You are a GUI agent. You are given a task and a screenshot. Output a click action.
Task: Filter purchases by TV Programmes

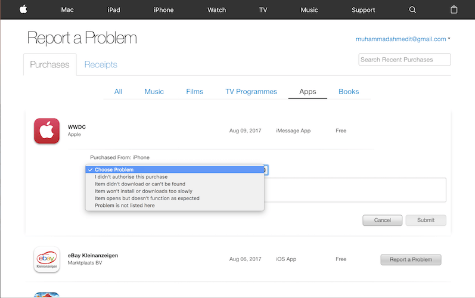(251, 91)
